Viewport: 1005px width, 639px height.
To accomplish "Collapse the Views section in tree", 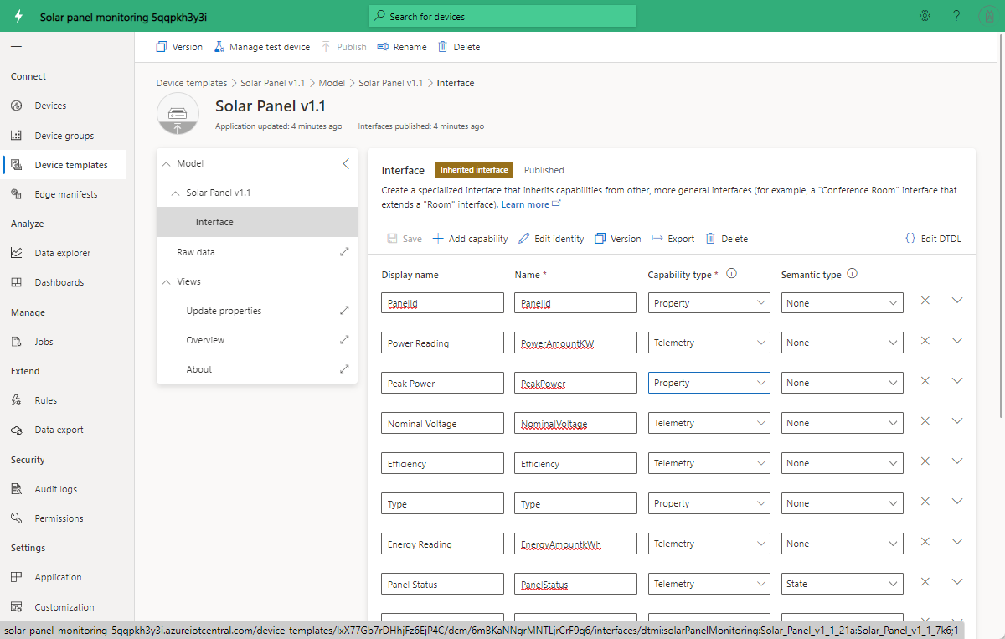I will click(166, 282).
